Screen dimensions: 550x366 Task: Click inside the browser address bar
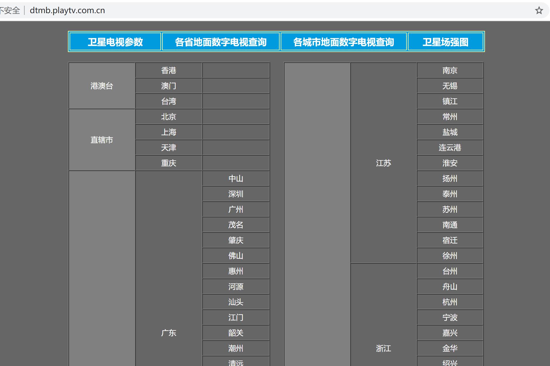(201, 11)
